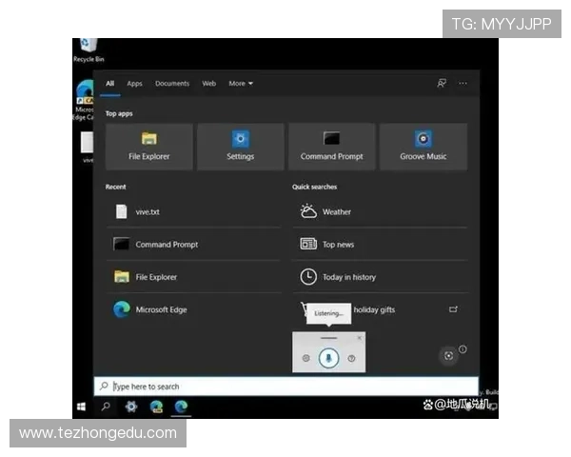Viewport: 571px width, 457px height.
Task: Click the Type here to search field
Action: [286, 387]
